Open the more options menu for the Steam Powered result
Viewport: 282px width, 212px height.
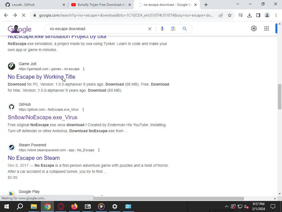point(99,150)
